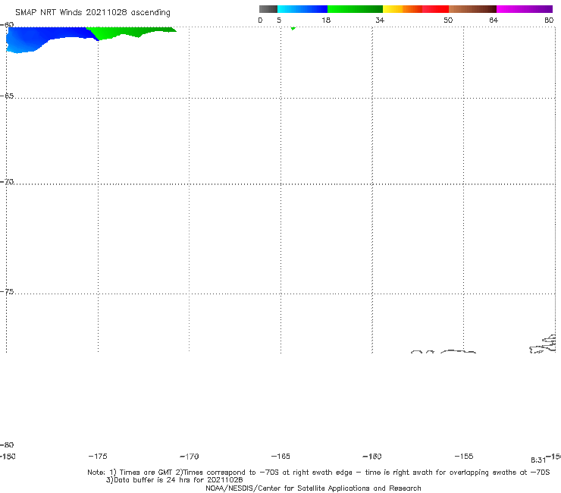Click the brown segment of the color bar

click(x=472, y=9)
